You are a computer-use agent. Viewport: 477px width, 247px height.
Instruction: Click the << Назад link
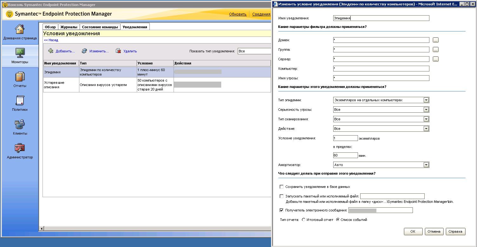51,40
